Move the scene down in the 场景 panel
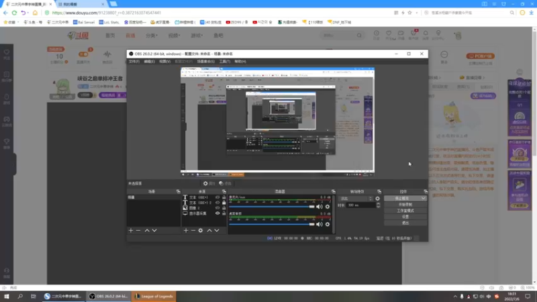 pyautogui.click(x=154, y=230)
